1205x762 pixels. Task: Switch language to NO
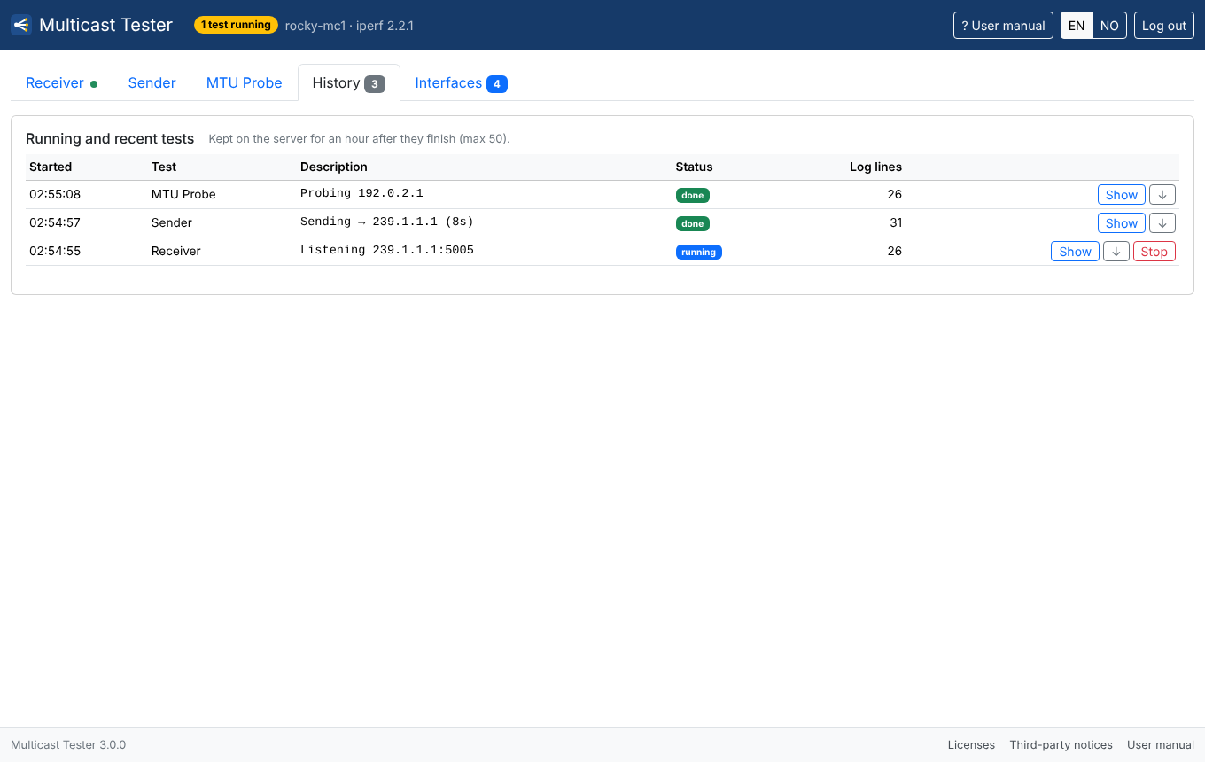pos(1109,26)
